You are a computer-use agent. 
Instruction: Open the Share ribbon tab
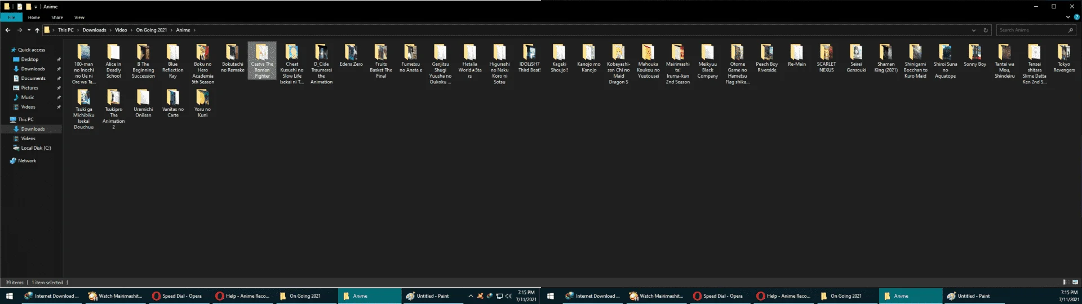point(57,17)
